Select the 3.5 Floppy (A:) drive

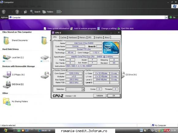point(13,74)
